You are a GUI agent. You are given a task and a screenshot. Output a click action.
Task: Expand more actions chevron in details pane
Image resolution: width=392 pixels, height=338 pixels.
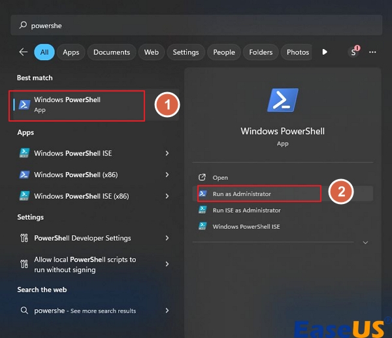[x=365, y=243]
